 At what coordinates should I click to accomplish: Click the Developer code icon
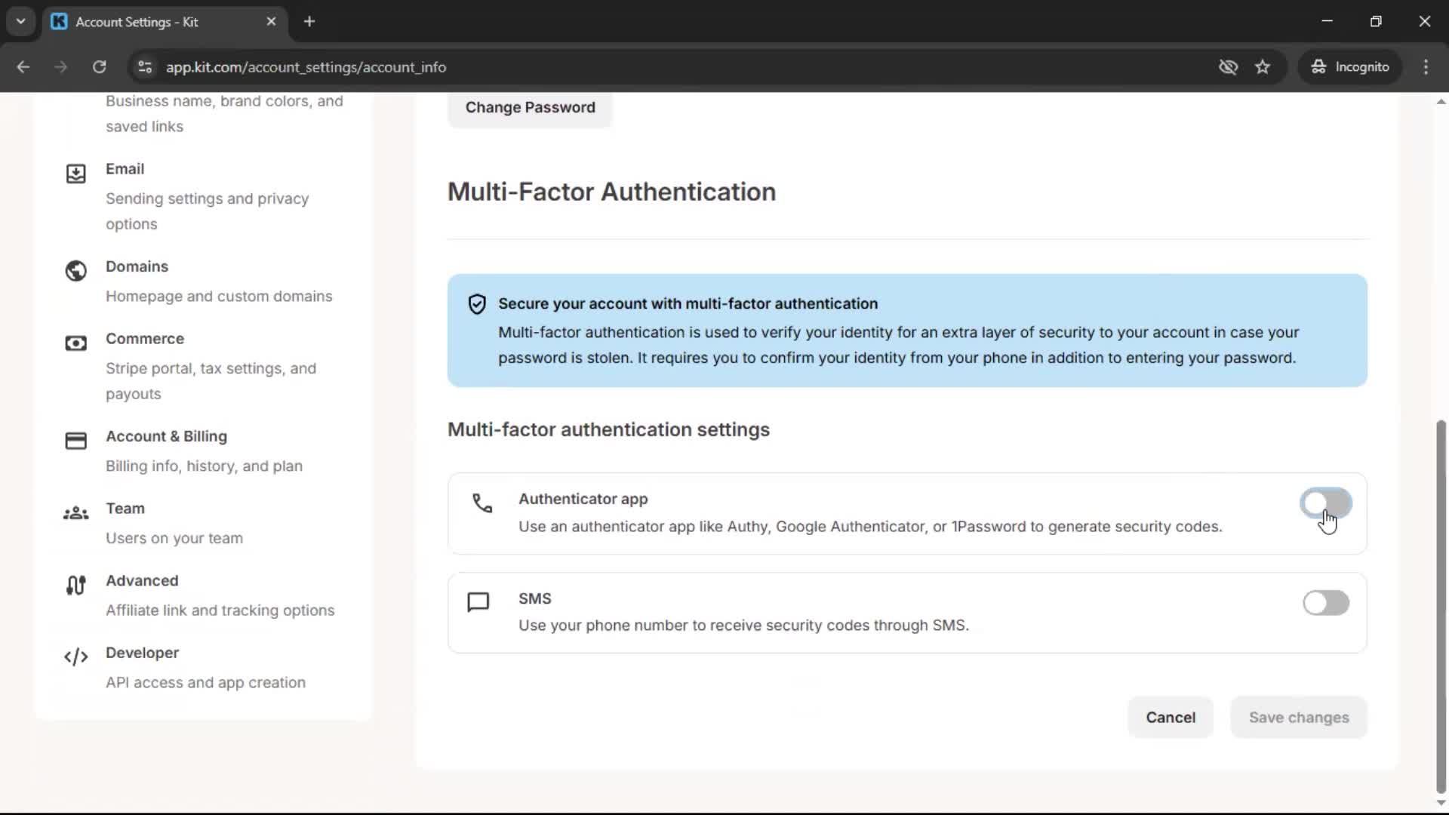(75, 657)
